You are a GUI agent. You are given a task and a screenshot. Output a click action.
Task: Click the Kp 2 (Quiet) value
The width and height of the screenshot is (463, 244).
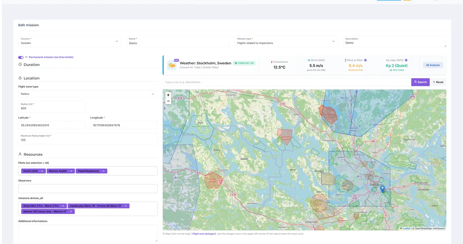397,65
